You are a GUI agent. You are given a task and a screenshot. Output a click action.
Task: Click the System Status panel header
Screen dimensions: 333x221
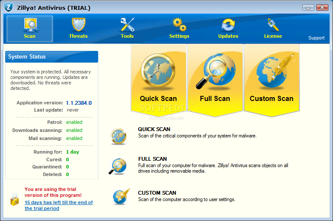51,56
